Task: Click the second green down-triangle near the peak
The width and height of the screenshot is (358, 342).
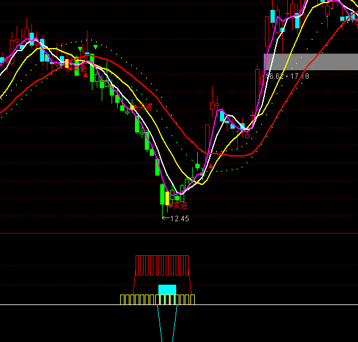Action: (96, 47)
